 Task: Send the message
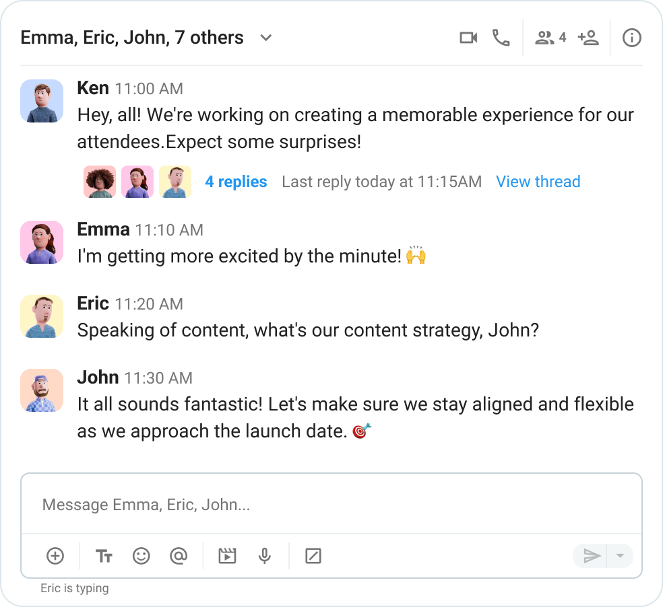click(x=592, y=556)
